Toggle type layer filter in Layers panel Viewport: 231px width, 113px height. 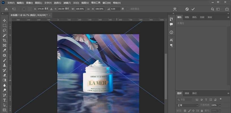[x=206, y=100]
